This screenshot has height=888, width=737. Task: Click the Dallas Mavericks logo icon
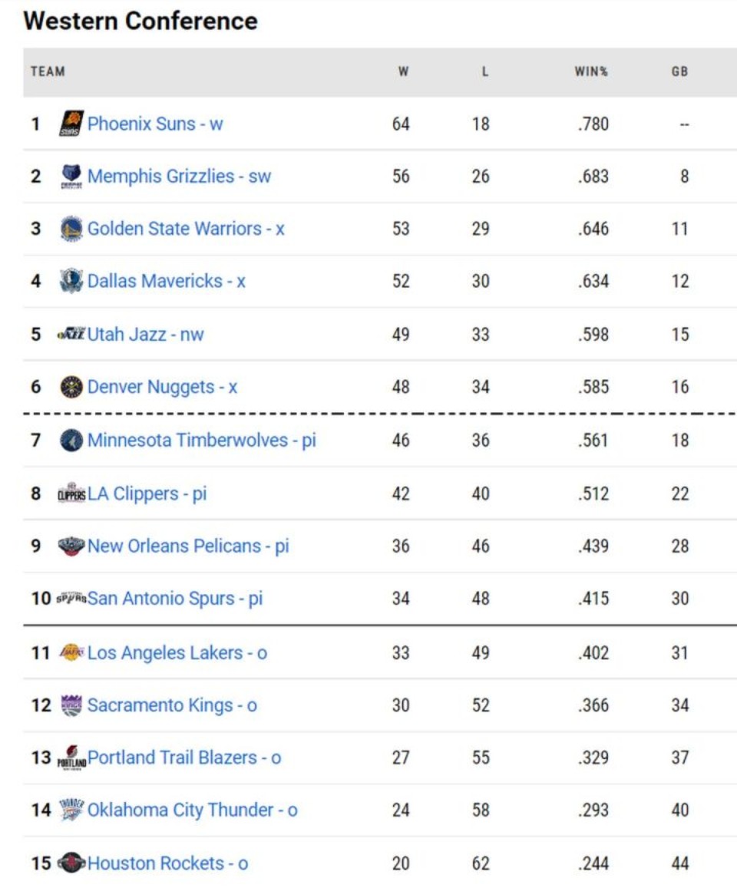(x=71, y=281)
